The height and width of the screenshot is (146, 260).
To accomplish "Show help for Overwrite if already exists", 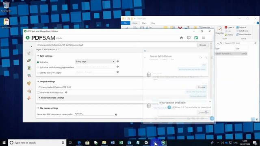I will [x=66, y=92].
